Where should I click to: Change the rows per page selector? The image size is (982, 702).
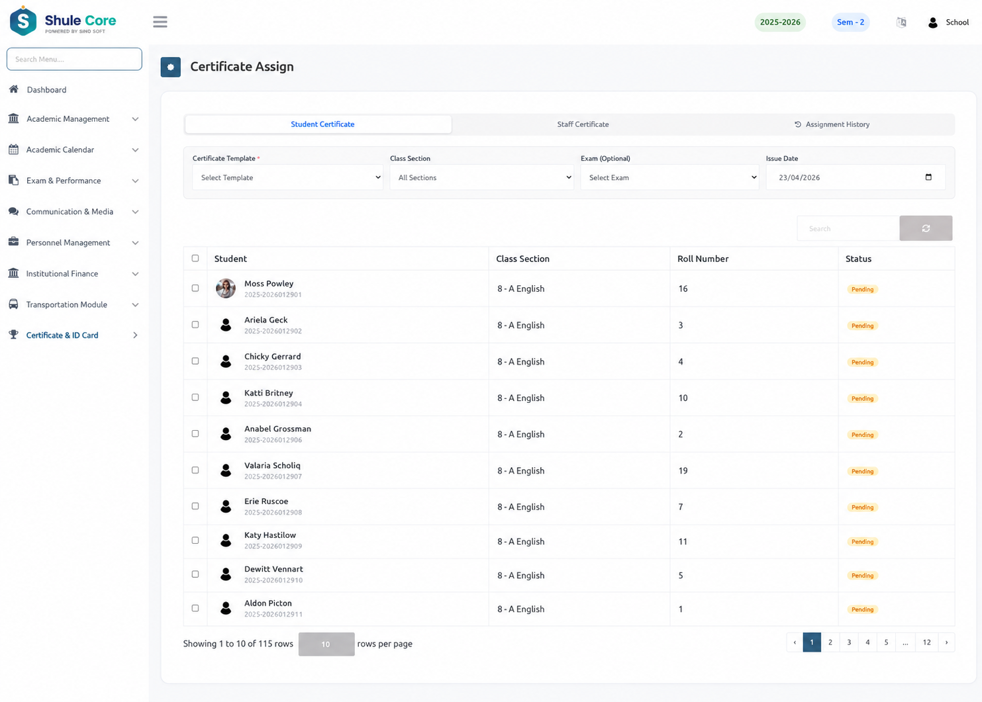click(x=326, y=644)
